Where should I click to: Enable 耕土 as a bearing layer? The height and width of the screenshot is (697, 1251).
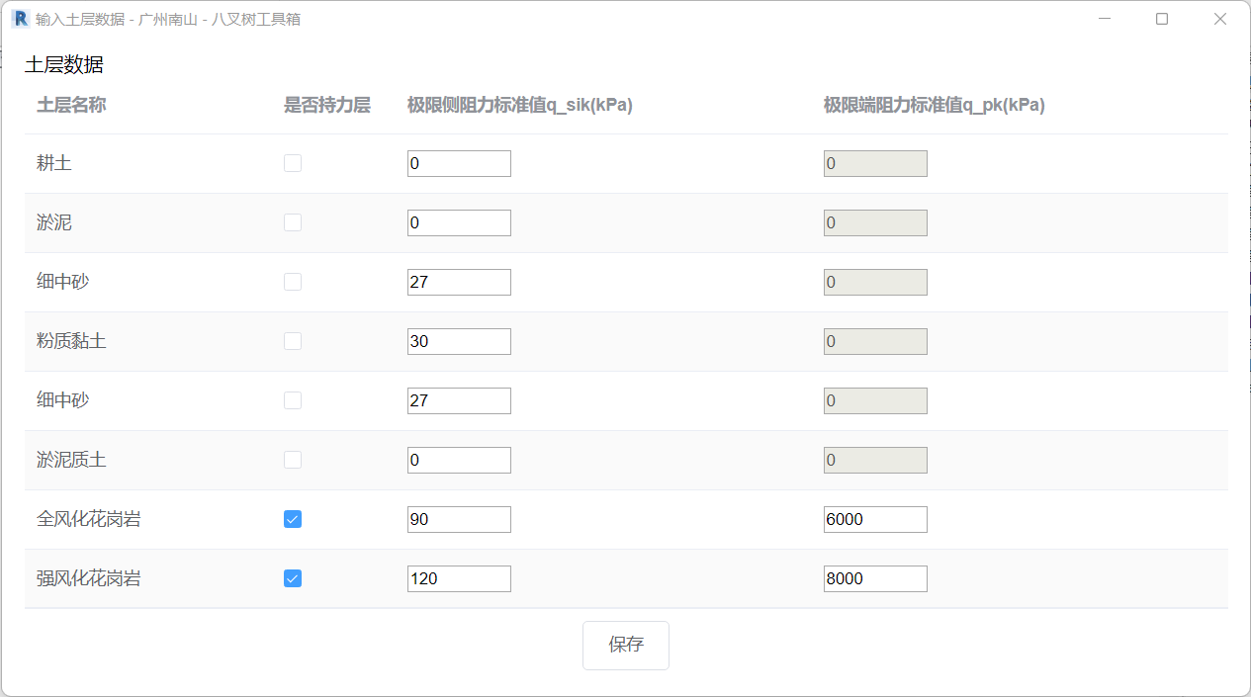point(293,163)
